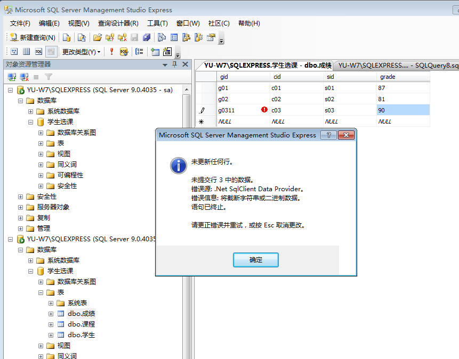Image resolution: width=459 pixels, height=359 pixels.
Task: Click the 新建查询(N) toolbar button
Action: pyautogui.click(x=33, y=37)
